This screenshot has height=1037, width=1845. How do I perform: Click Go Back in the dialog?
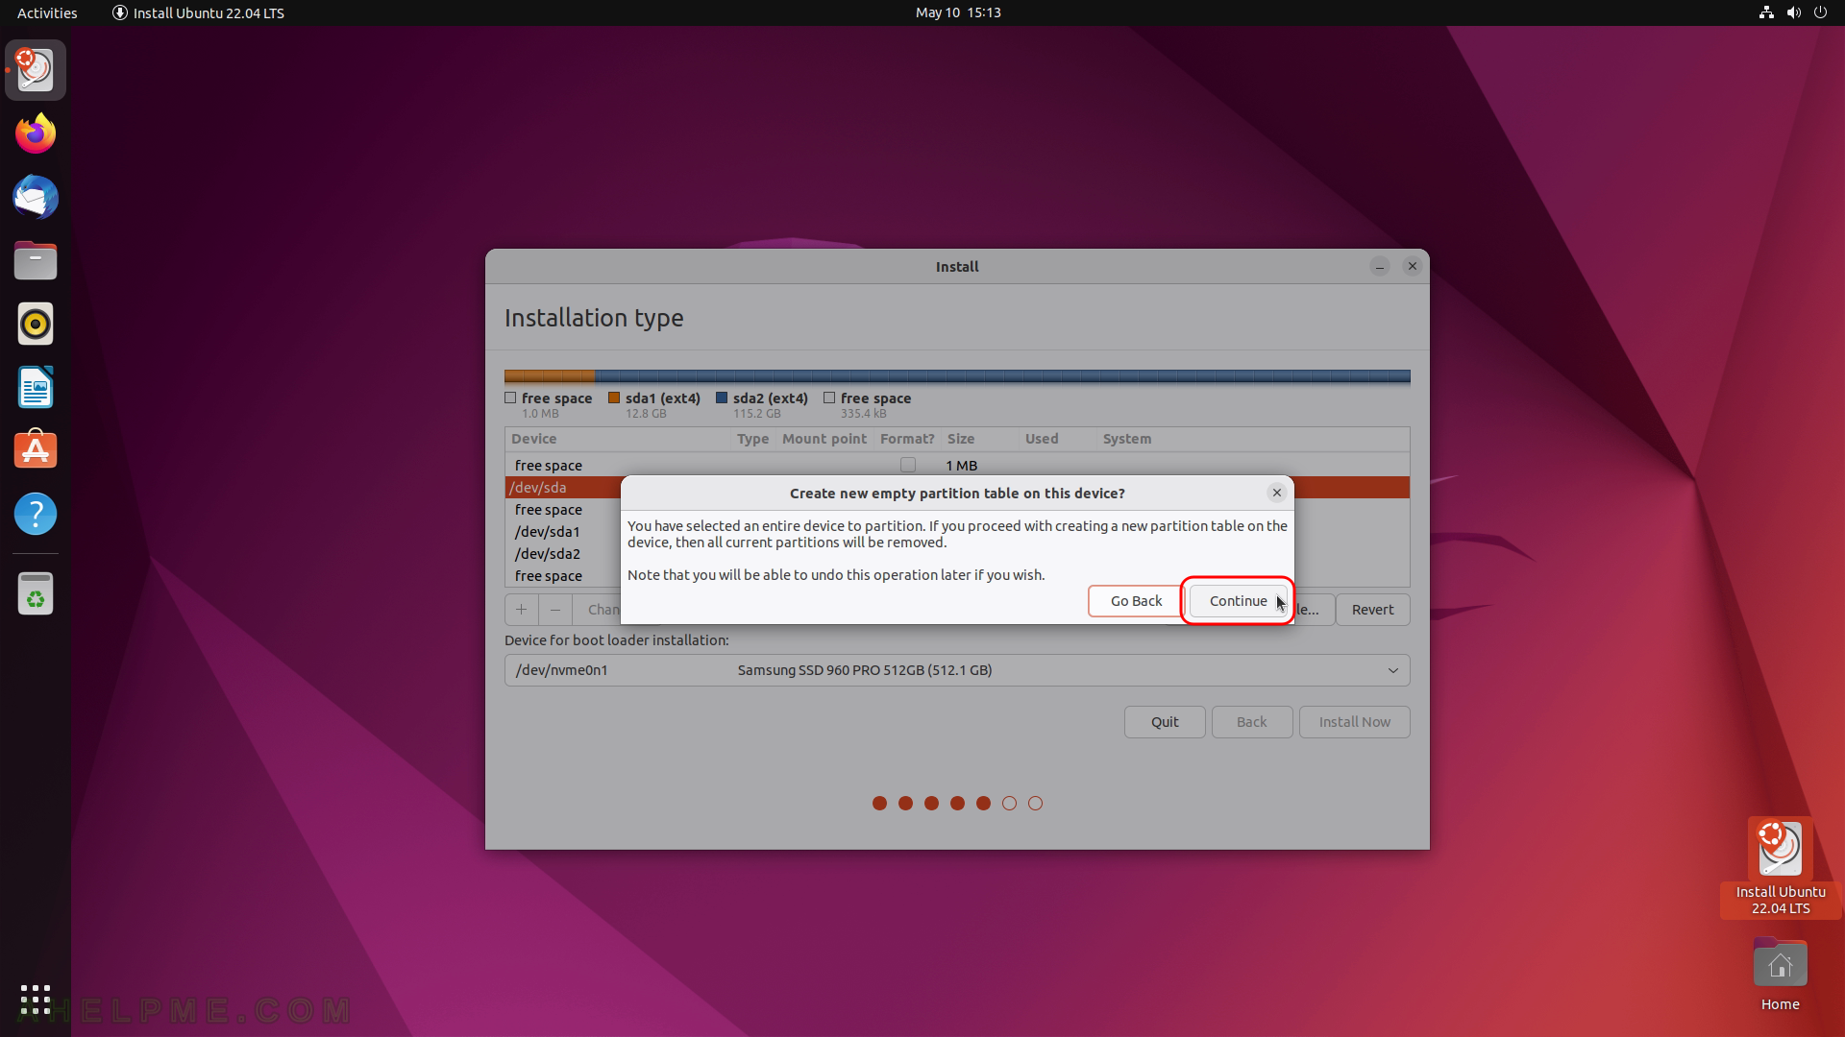coord(1136,601)
